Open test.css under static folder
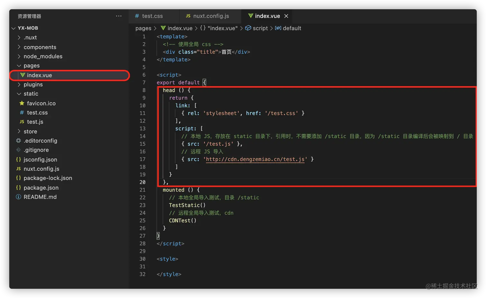The width and height of the screenshot is (486, 298). pyautogui.click(x=37, y=113)
